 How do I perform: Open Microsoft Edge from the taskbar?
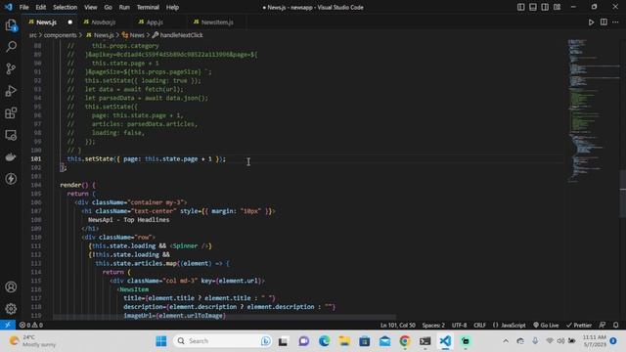(x=324, y=341)
